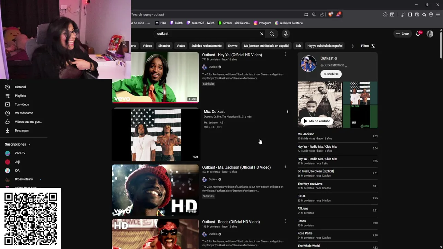Open the Ms. Jackson video thumbnail
This screenshot has height=249, width=443.
[155, 190]
